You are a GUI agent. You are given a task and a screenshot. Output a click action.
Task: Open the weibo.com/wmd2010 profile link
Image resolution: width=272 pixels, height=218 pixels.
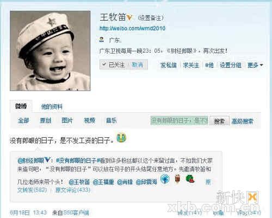132,28
